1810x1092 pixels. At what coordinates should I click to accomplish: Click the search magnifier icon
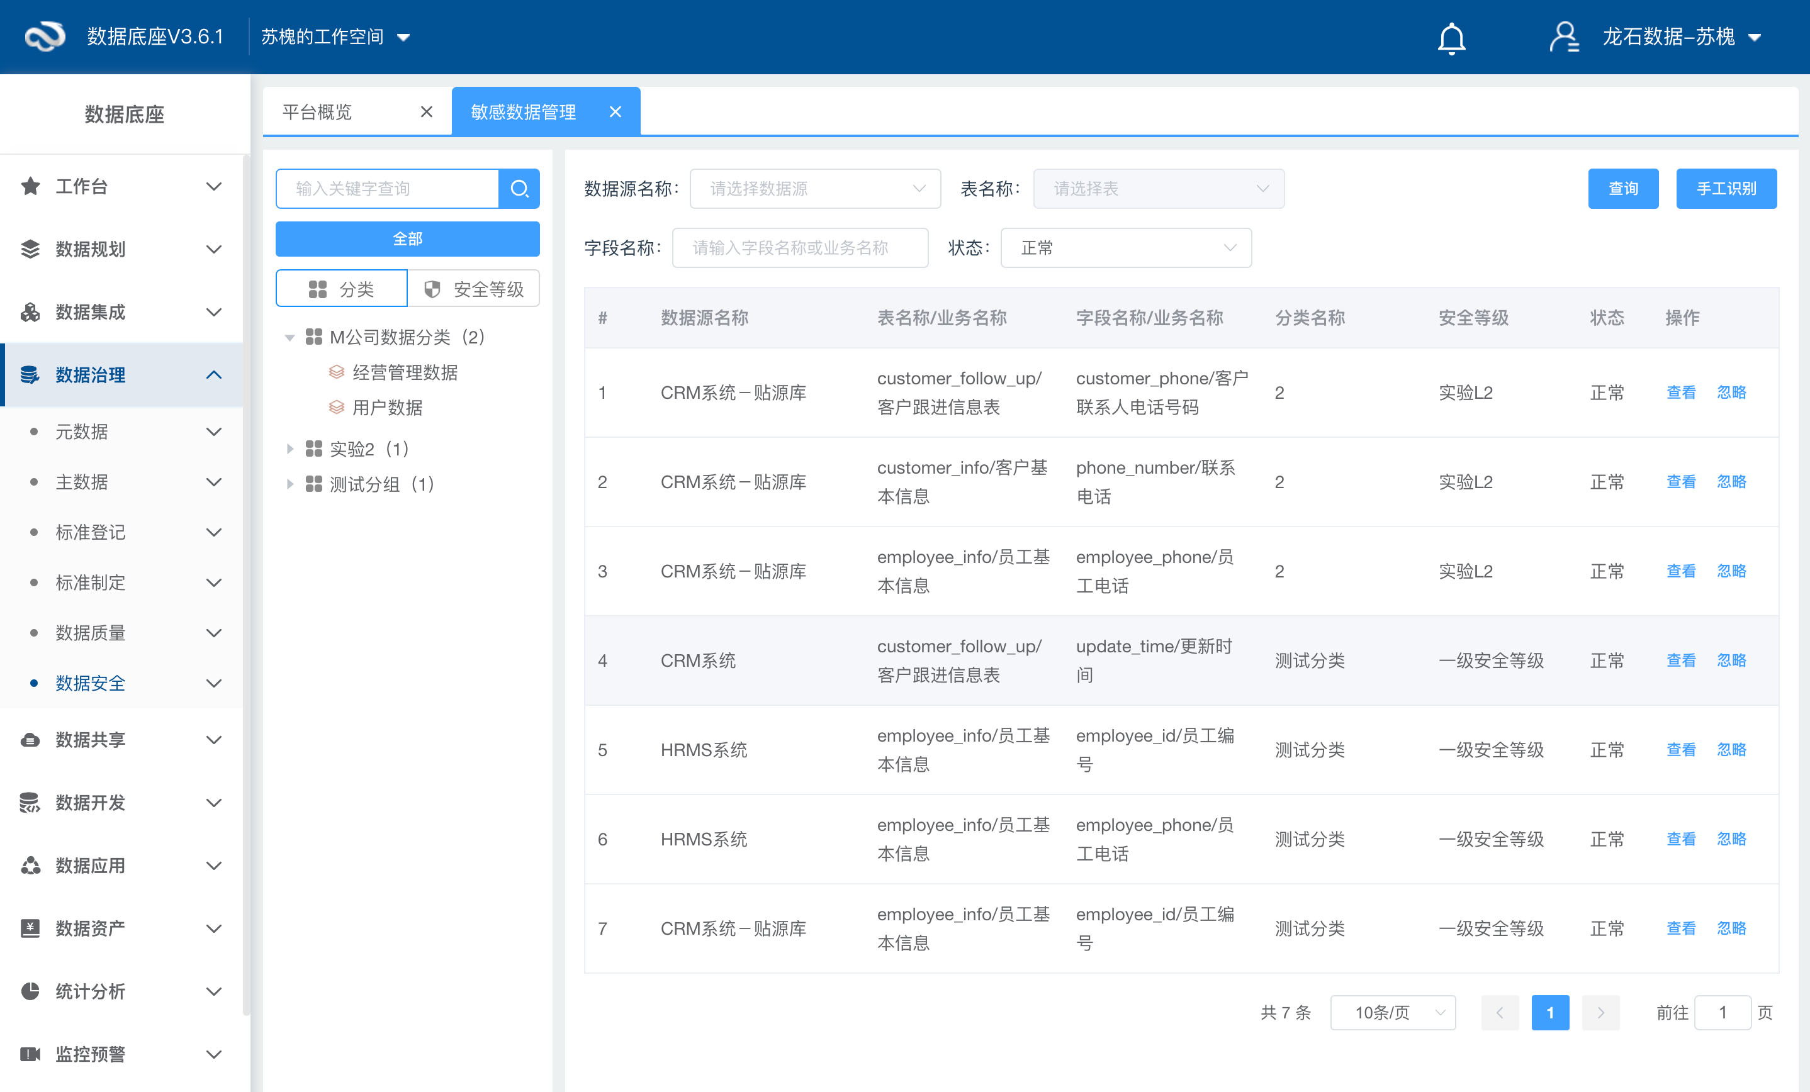click(x=519, y=188)
